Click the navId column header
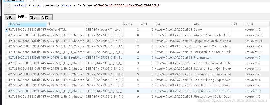Screen dimensions: 270x105 pyautogui.click(x=257, y=24)
